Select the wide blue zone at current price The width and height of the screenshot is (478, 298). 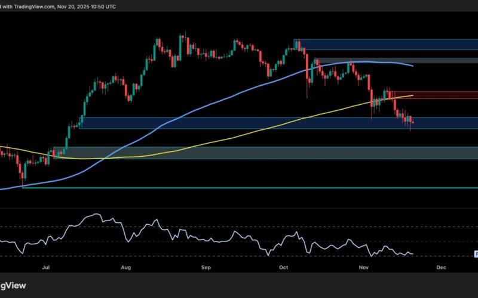(239, 123)
